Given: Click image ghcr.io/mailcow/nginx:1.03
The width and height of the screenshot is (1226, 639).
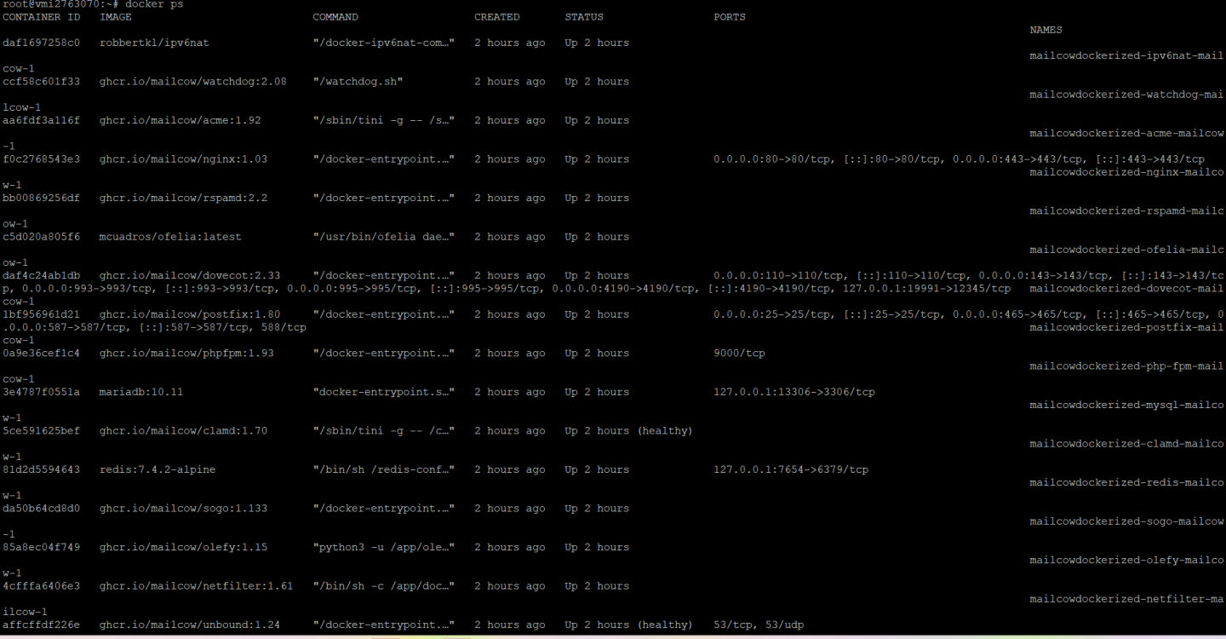Looking at the screenshot, I should coord(183,159).
